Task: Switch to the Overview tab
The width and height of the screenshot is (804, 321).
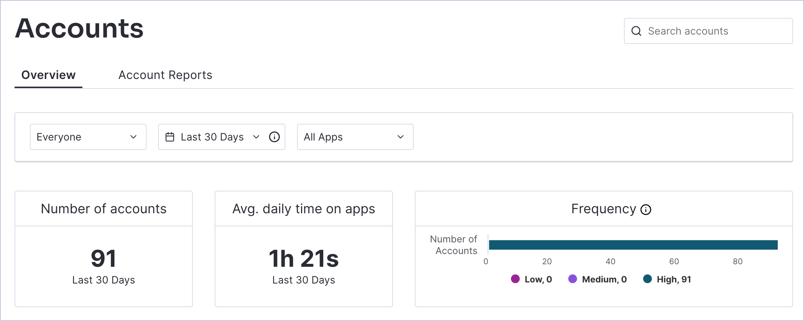Action: [x=48, y=75]
